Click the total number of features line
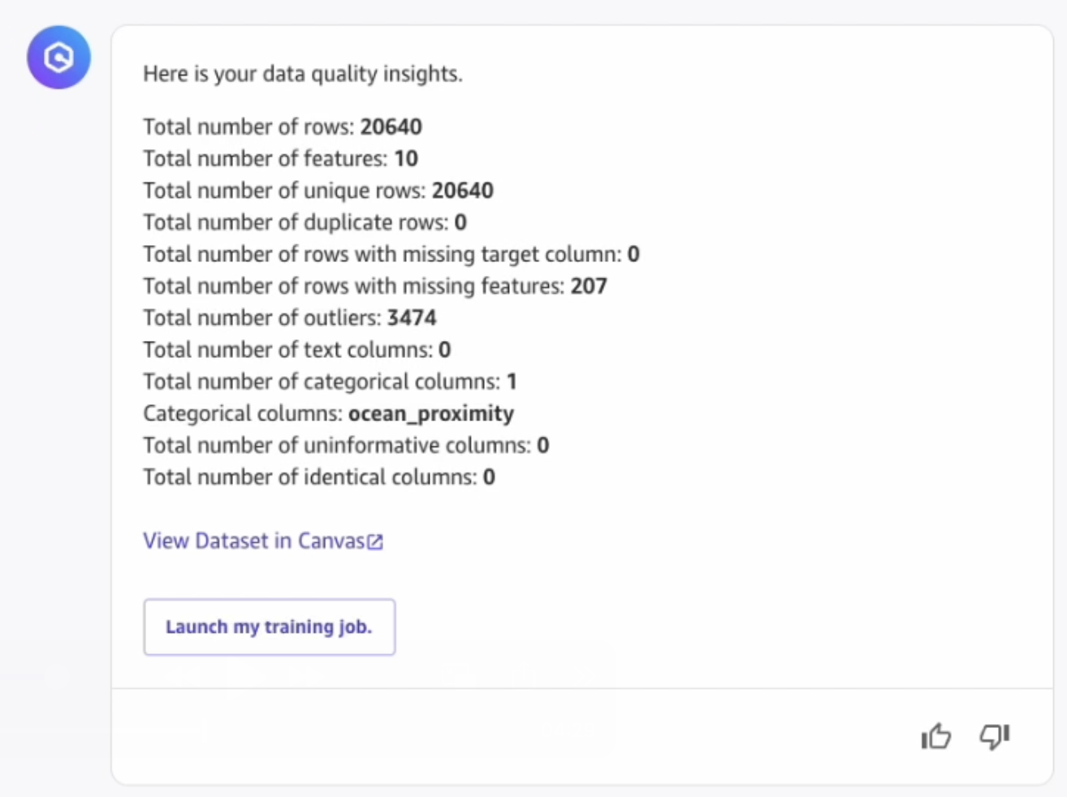 [x=280, y=158]
